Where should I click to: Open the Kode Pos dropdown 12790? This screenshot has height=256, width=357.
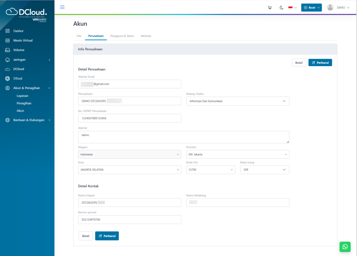[211, 170]
